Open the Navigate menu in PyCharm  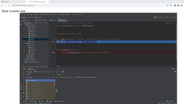(36, 14)
